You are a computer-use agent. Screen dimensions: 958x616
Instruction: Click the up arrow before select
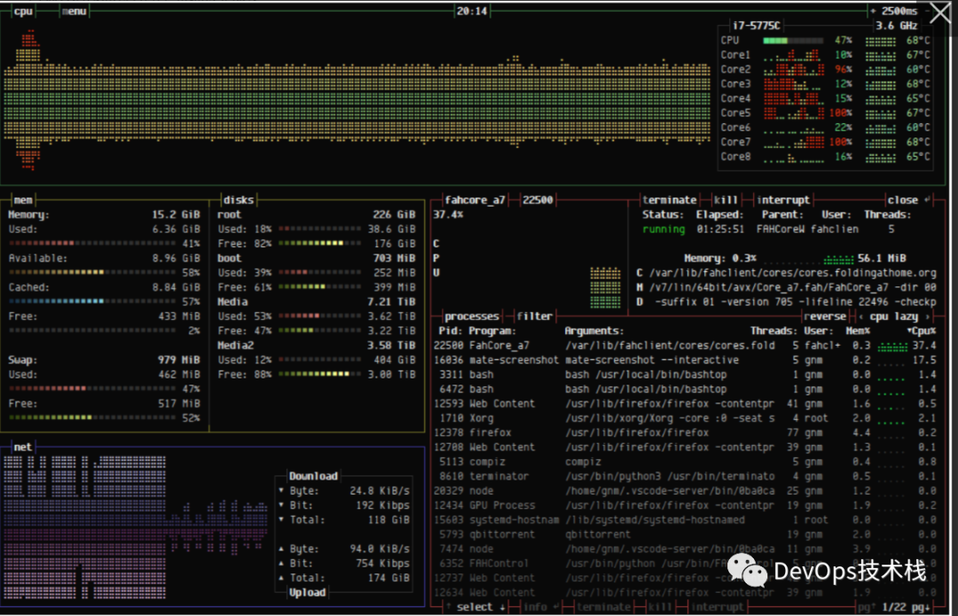(x=448, y=606)
